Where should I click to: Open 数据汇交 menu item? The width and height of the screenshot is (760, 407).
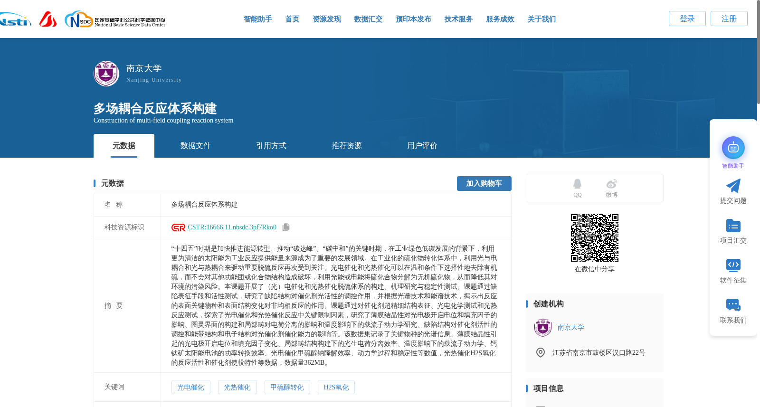point(368,19)
